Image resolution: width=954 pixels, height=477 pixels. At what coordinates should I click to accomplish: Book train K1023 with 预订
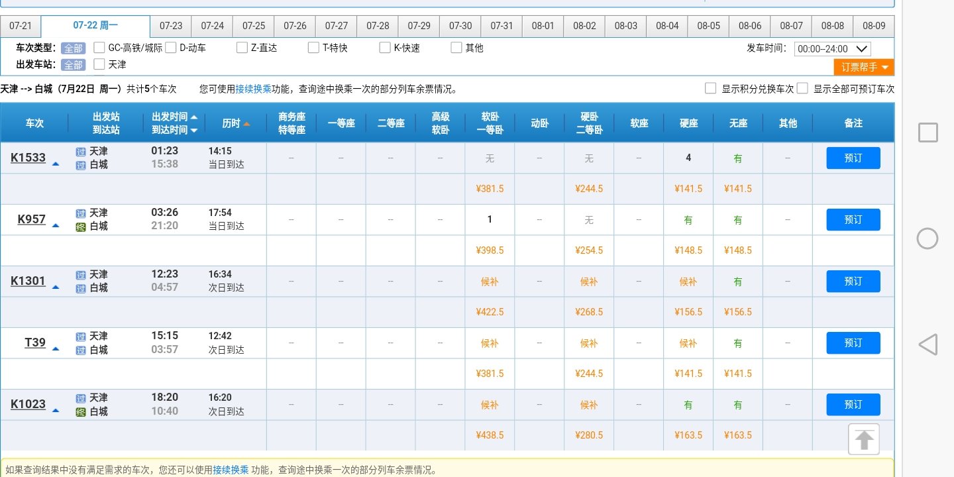tap(853, 405)
